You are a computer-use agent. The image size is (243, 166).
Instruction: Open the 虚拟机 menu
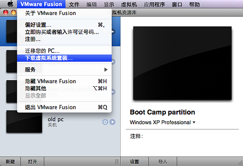(x=129, y=4)
